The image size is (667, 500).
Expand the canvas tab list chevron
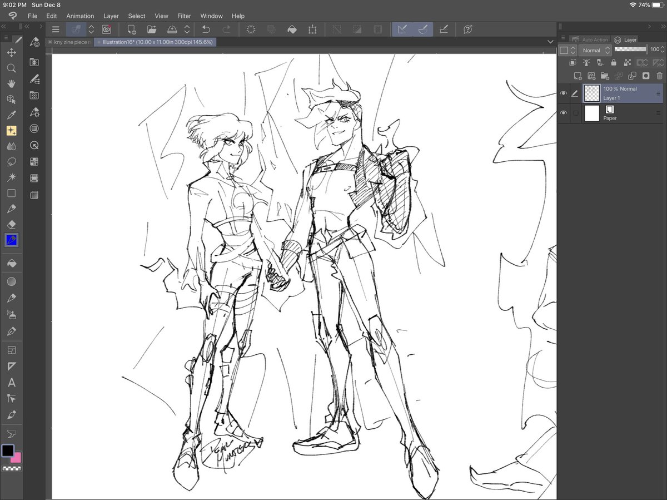click(x=550, y=42)
